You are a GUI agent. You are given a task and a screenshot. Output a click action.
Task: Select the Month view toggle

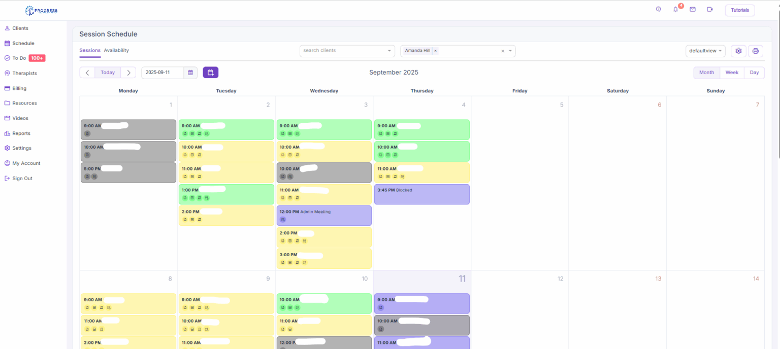(x=706, y=73)
